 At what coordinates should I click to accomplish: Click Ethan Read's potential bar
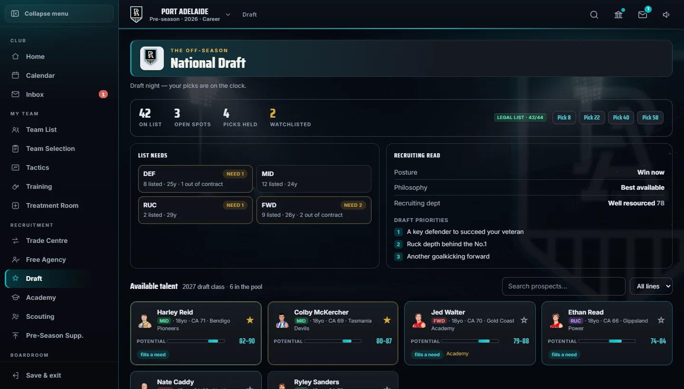click(x=607, y=341)
